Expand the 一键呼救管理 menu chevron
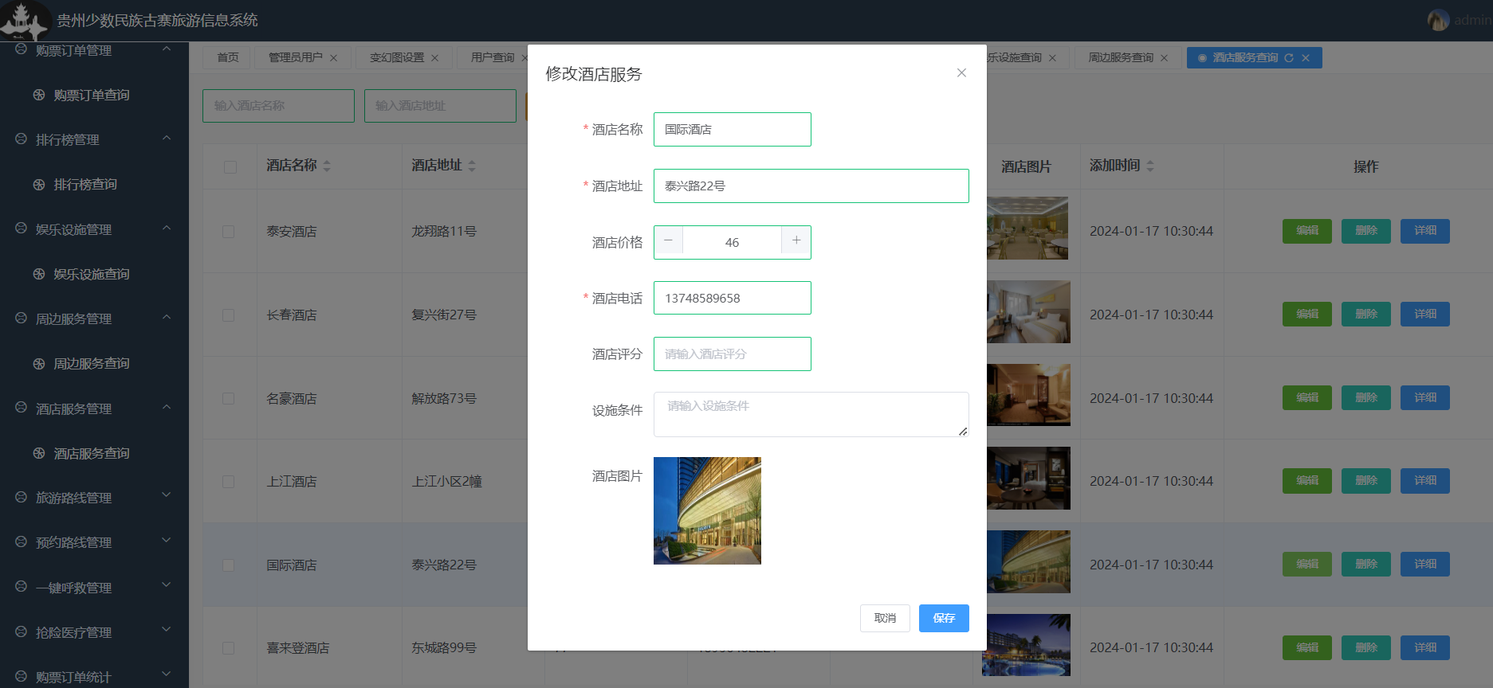Screen dimensions: 1493x688 pyautogui.click(x=167, y=585)
